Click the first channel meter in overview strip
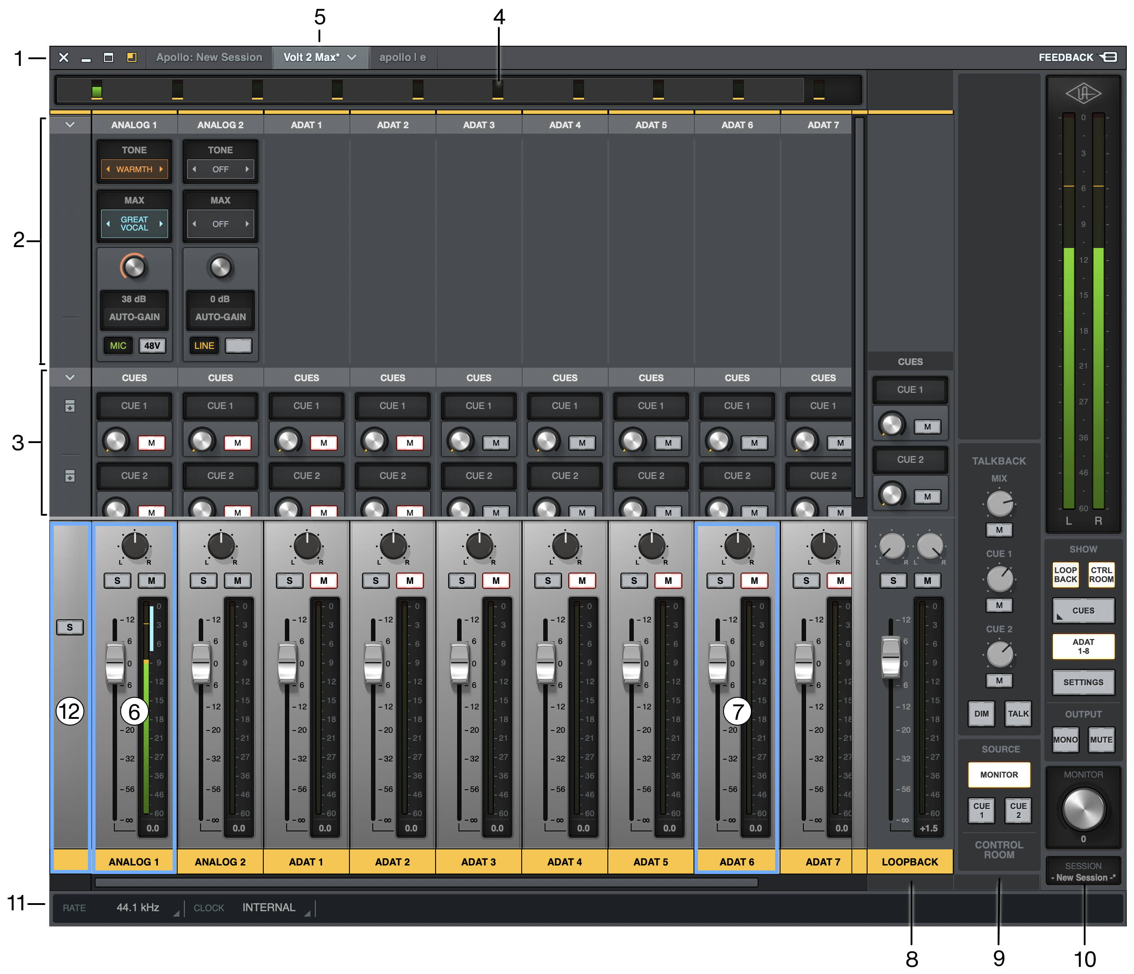This screenshot has width=1134, height=974. tap(97, 89)
